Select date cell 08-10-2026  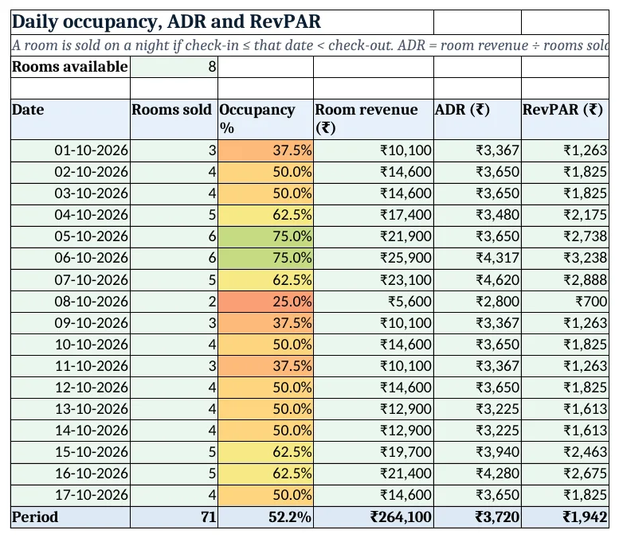tap(70, 302)
